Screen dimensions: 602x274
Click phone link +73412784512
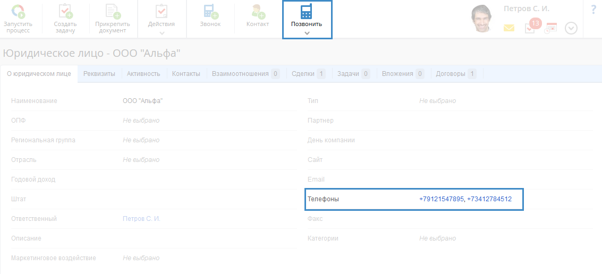pyautogui.click(x=489, y=199)
